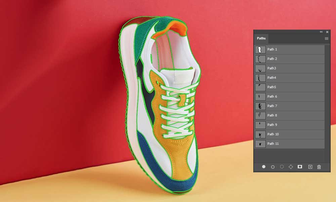Open the Paths panel flyout menu
Screen dimensions: 336x202
click(x=326, y=39)
